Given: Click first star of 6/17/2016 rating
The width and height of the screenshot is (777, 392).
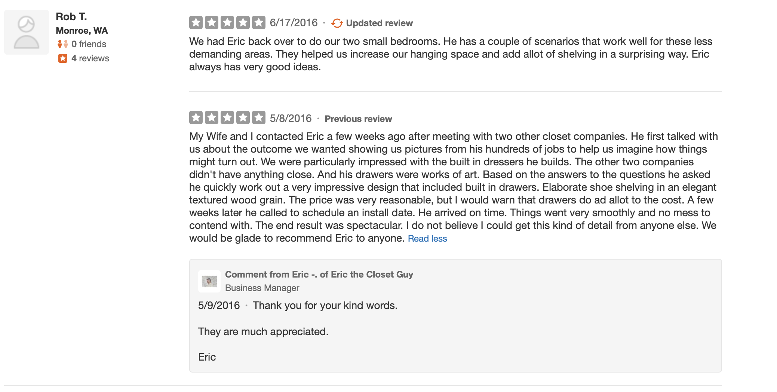Looking at the screenshot, I should (x=196, y=22).
